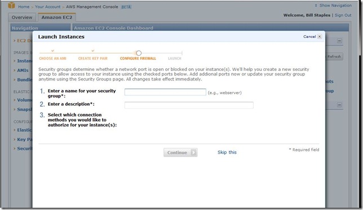Click the Refresh button behind dialog
This screenshot has height=210, width=363.
pos(334,56)
